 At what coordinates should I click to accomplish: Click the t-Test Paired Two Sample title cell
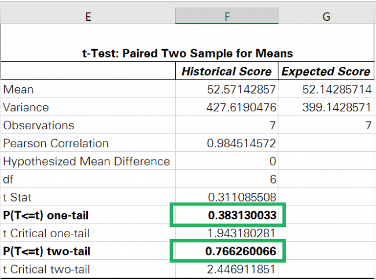[187, 53]
